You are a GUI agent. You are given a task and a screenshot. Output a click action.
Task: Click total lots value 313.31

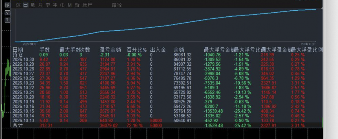point(46,125)
